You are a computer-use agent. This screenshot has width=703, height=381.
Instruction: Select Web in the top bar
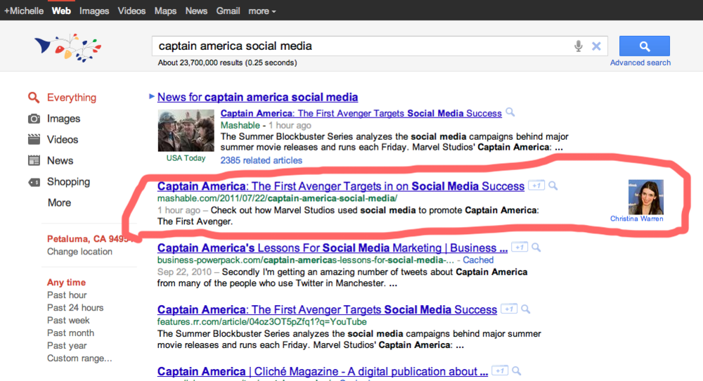61,11
